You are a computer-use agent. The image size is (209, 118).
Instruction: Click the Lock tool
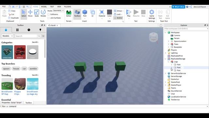118,14
